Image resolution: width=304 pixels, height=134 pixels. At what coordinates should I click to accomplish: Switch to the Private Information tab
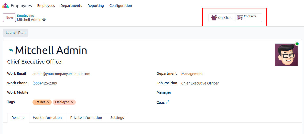[x=86, y=118]
